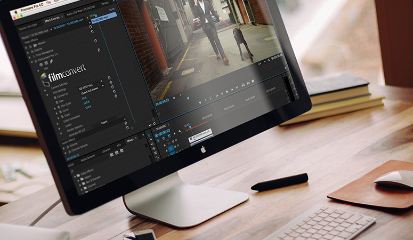
Task: Click the Size value 50 %
Action: 84,98
